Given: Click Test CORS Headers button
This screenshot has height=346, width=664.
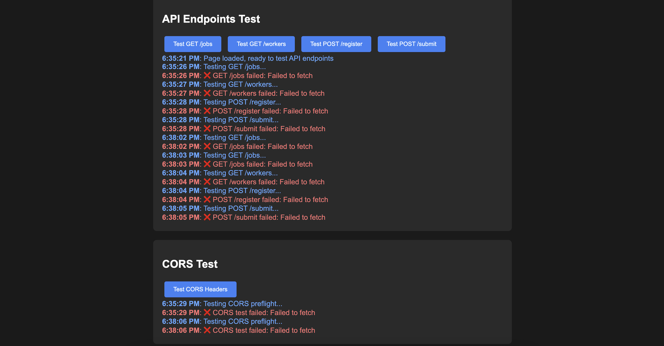Looking at the screenshot, I should click(200, 289).
